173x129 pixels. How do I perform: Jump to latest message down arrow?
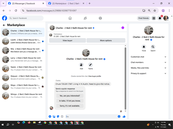125,111
